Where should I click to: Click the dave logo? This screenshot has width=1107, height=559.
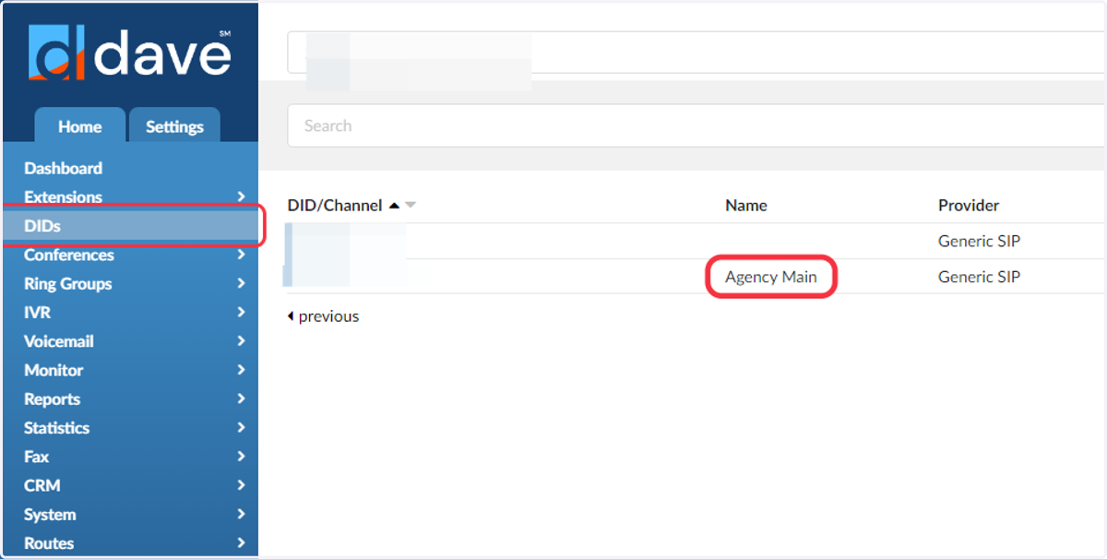[x=129, y=52]
